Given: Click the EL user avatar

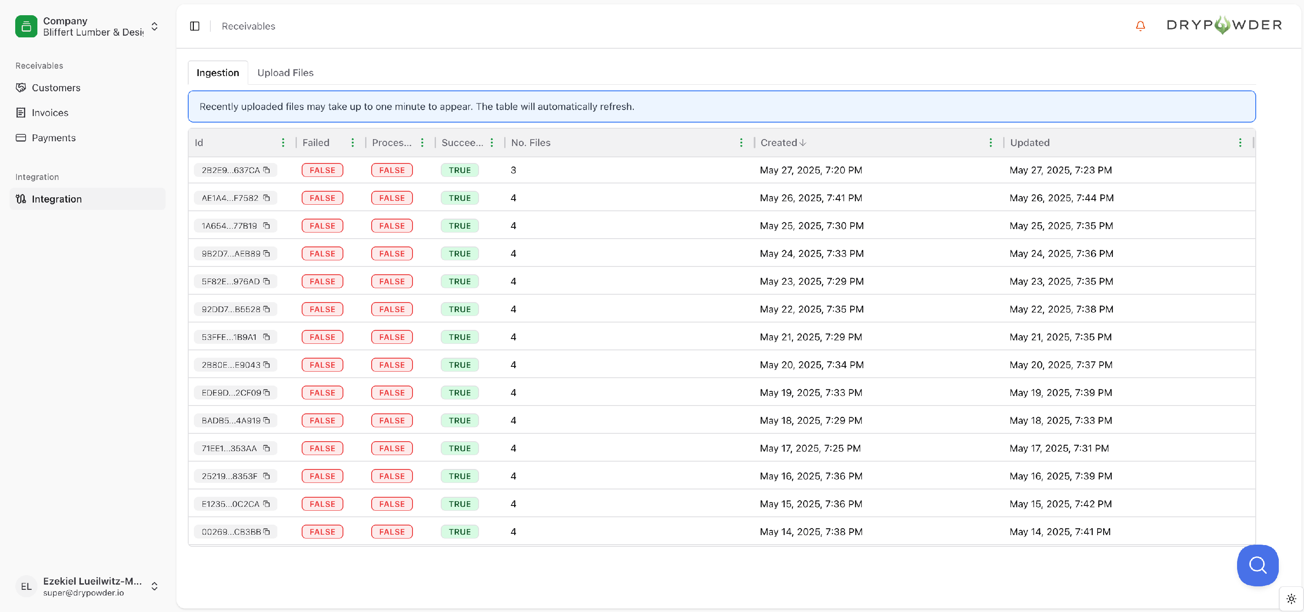Looking at the screenshot, I should click(27, 586).
